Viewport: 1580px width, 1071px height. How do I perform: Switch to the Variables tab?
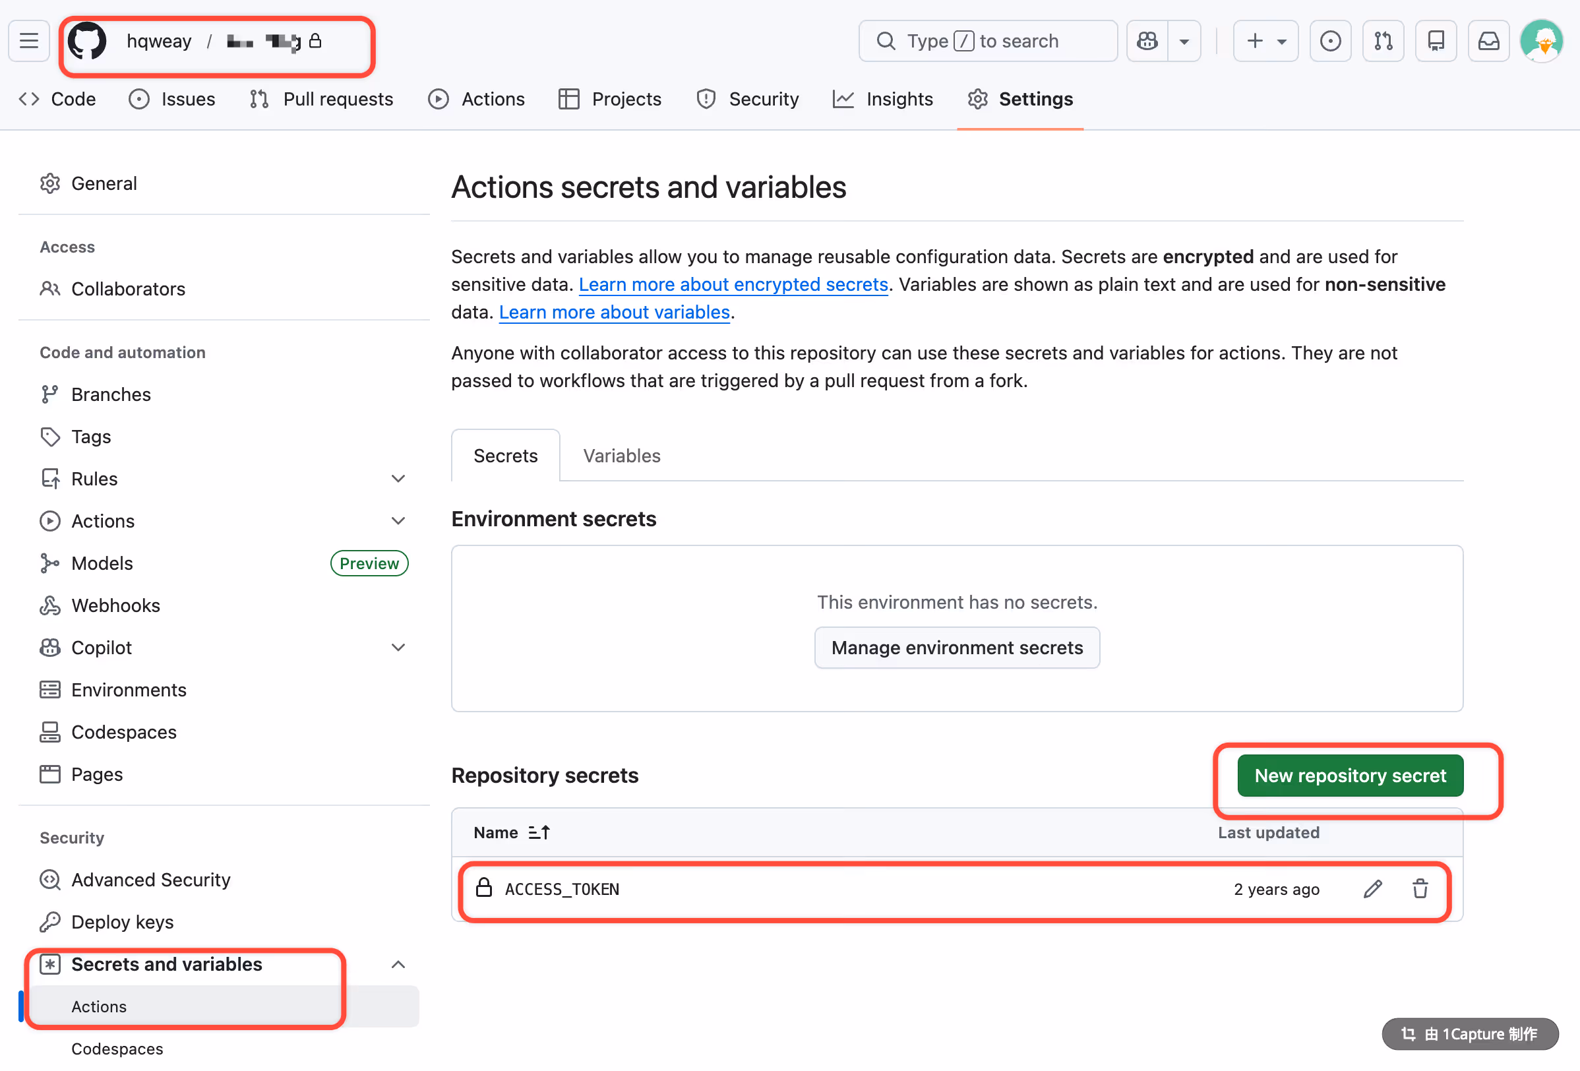(621, 456)
